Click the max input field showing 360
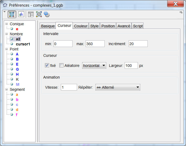Screen dimensions: 186x146 point(95,44)
